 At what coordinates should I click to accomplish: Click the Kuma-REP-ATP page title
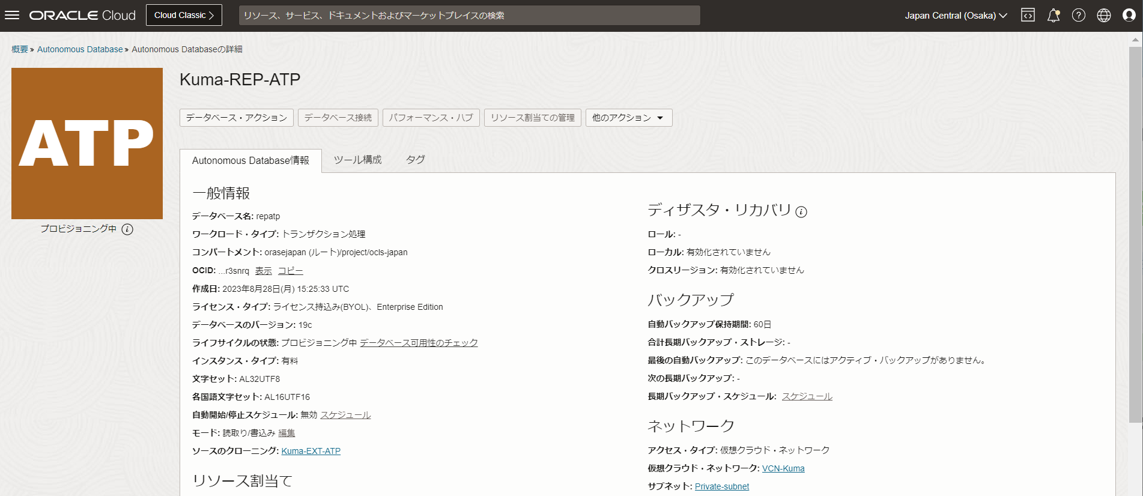coord(240,79)
